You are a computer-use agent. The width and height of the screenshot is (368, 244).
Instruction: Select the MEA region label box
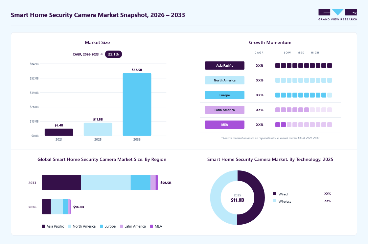(x=225, y=124)
